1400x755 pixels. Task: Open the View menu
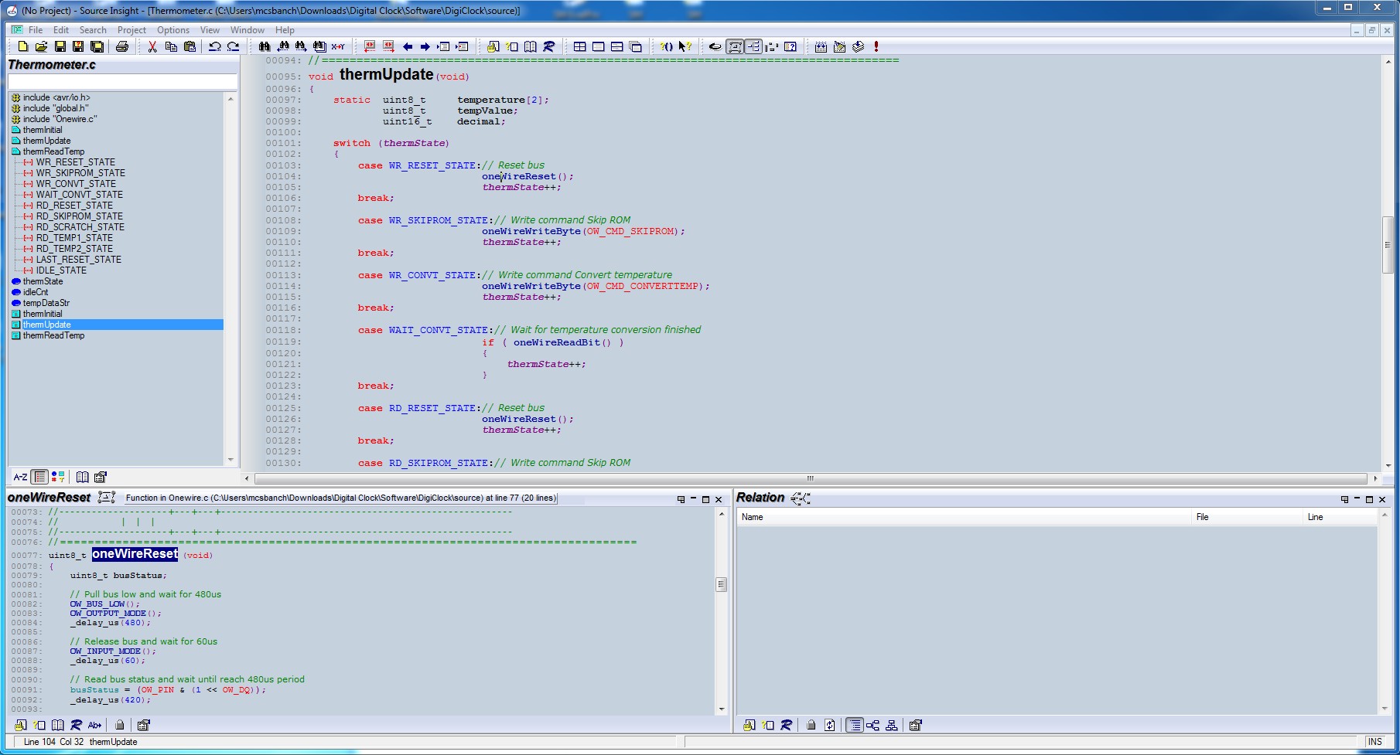[x=210, y=30]
